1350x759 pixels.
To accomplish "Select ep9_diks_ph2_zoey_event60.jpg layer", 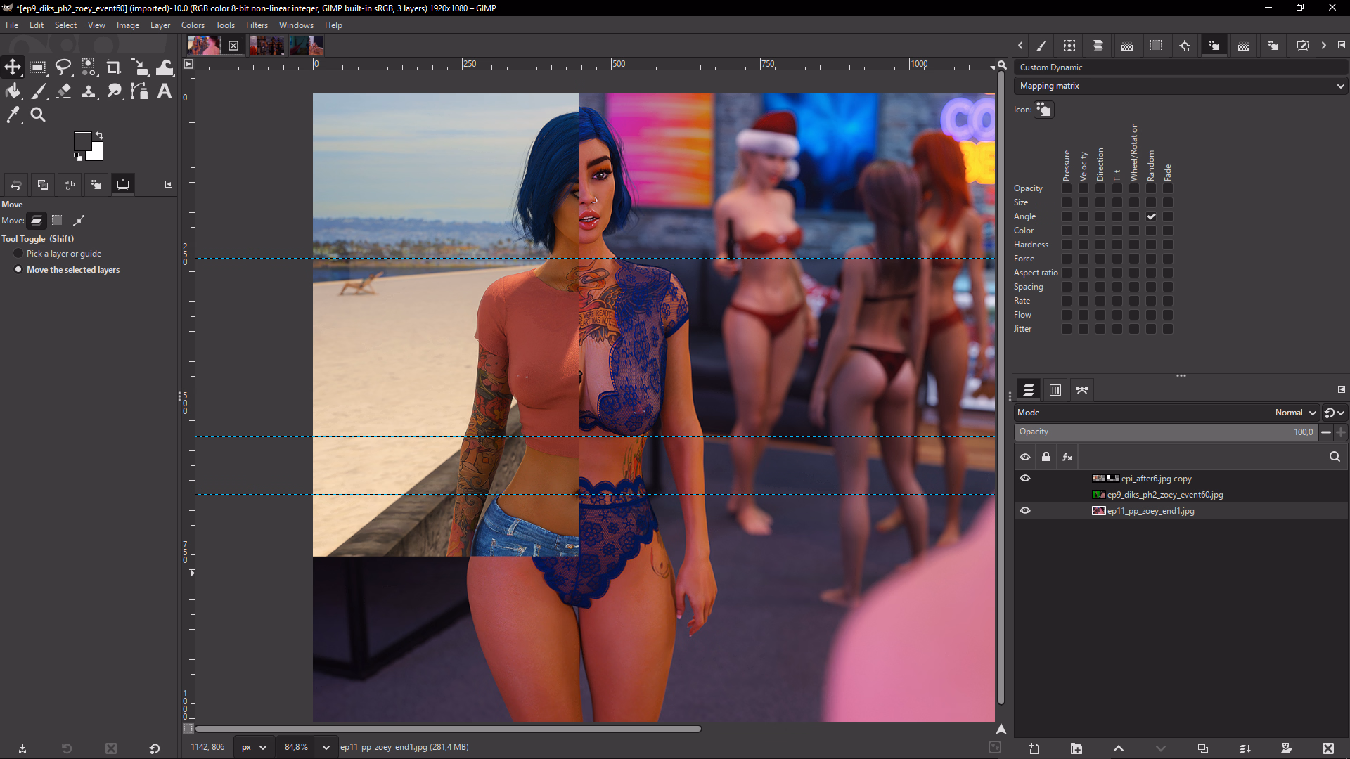I will point(1164,495).
